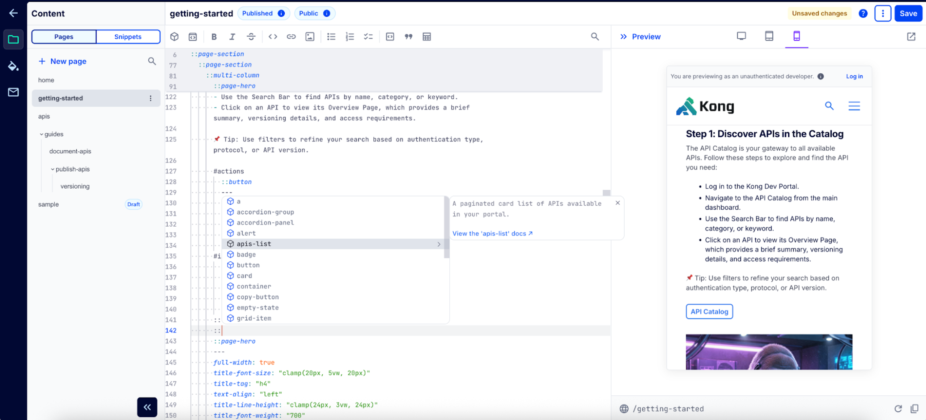Open the appearance paint bucket sidebar icon
The width and height of the screenshot is (926, 420).
13,66
